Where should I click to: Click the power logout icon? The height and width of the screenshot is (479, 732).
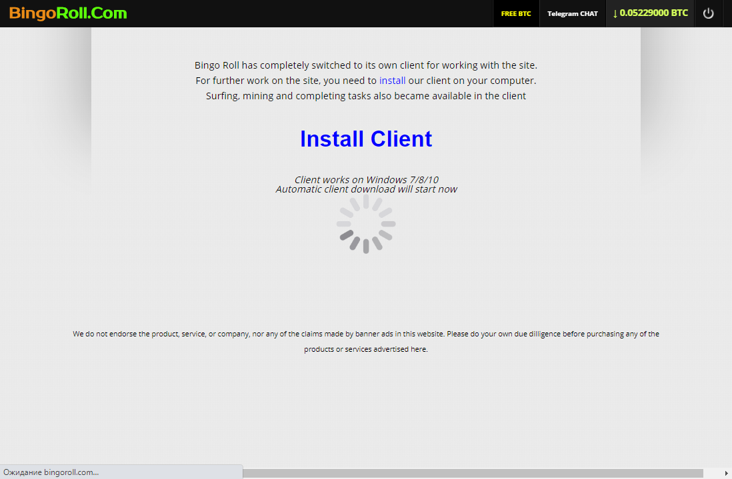pyautogui.click(x=708, y=13)
